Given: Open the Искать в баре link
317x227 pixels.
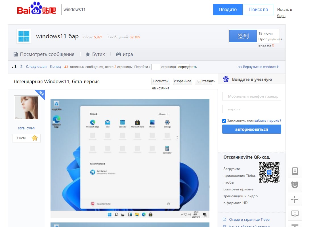Looking at the screenshot, I should tap(284, 12).
